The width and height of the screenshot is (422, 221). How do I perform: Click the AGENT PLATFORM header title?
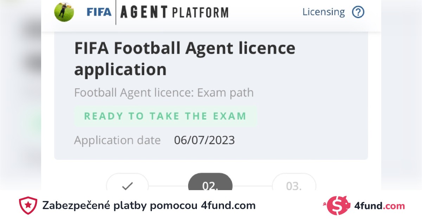click(174, 13)
